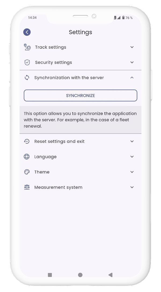The height and width of the screenshot is (292, 161).
Task: Expand Security settings with its chevron
Action: [x=132, y=62]
